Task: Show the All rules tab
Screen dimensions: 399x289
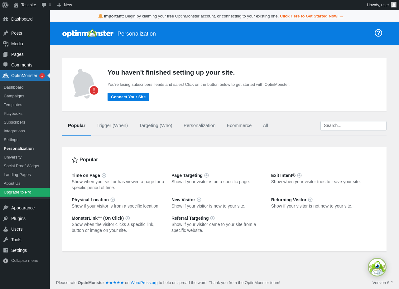Action: pyautogui.click(x=265, y=125)
